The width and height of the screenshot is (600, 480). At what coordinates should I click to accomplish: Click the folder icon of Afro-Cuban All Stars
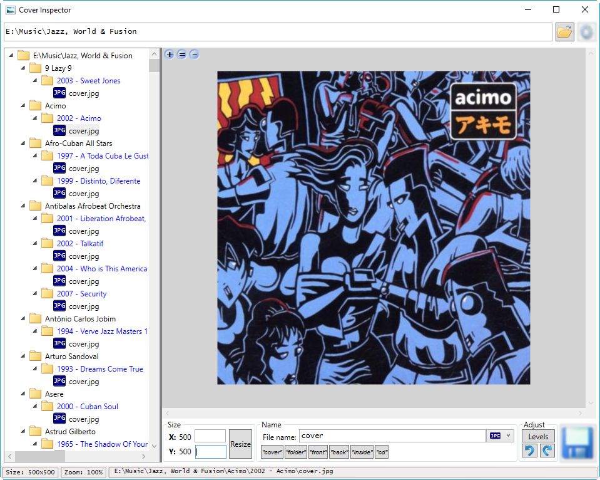click(x=35, y=143)
